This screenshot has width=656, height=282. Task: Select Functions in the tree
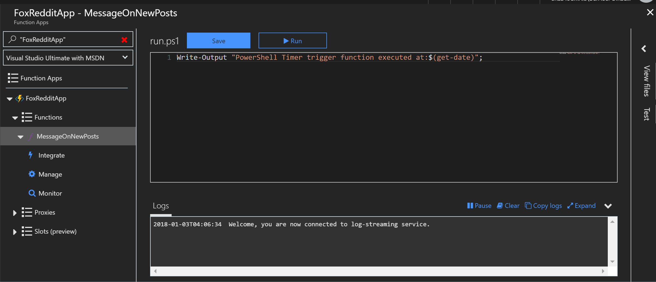pos(48,117)
